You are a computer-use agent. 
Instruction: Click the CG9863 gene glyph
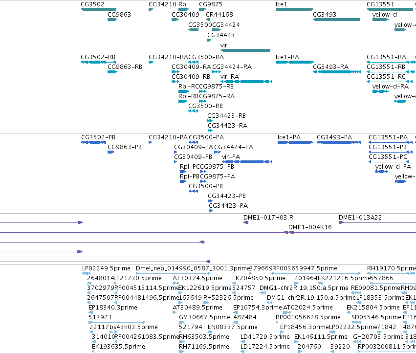click(x=112, y=20)
